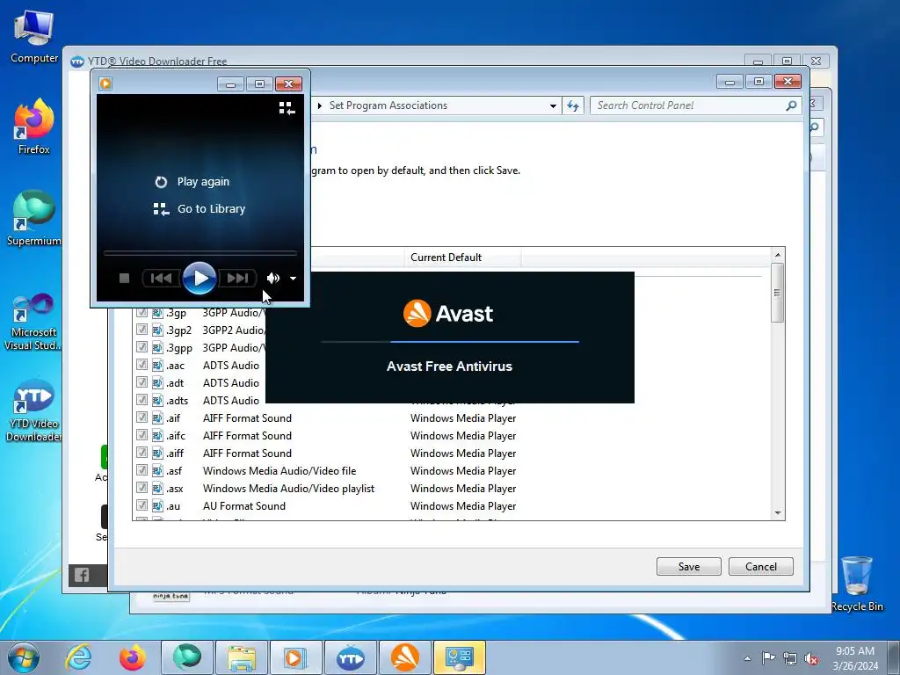This screenshot has height=675, width=900.
Task: Click Play in Windows Media Player
Action: (200, 279)
